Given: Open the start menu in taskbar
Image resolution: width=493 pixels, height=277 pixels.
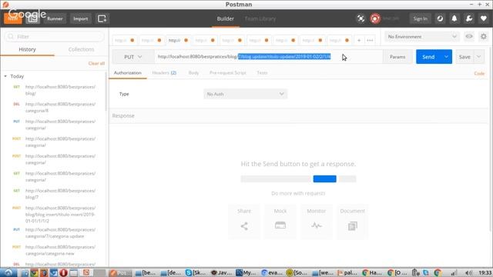Looking at the screenshot, I should coord(8,272).
